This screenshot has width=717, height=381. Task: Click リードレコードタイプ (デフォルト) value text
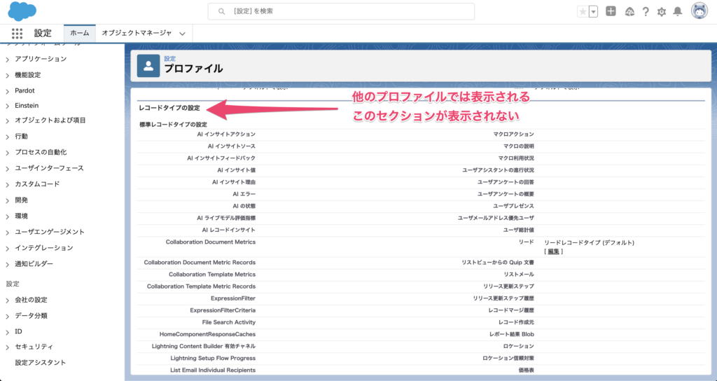click(589, 243)
